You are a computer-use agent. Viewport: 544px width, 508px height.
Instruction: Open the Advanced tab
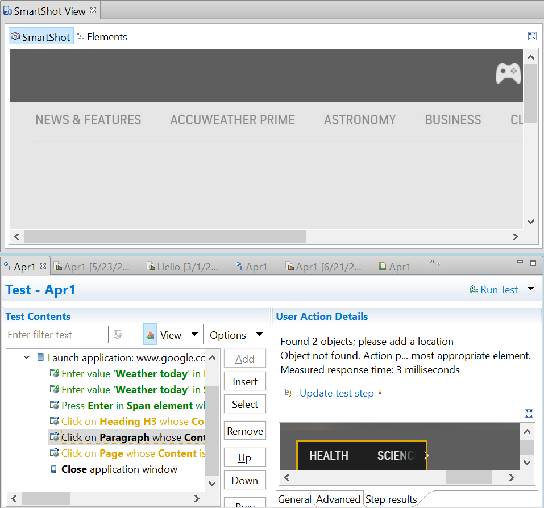[338, 499]
